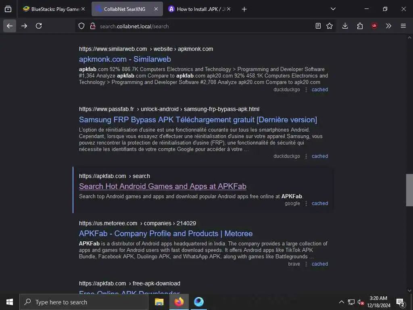413x310 pixels.
Task: Go back to previous page
Action: [10, 26]
